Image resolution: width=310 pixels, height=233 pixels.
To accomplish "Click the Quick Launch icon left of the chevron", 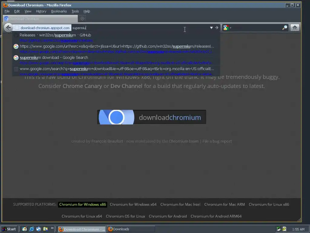I will (45, 229).
